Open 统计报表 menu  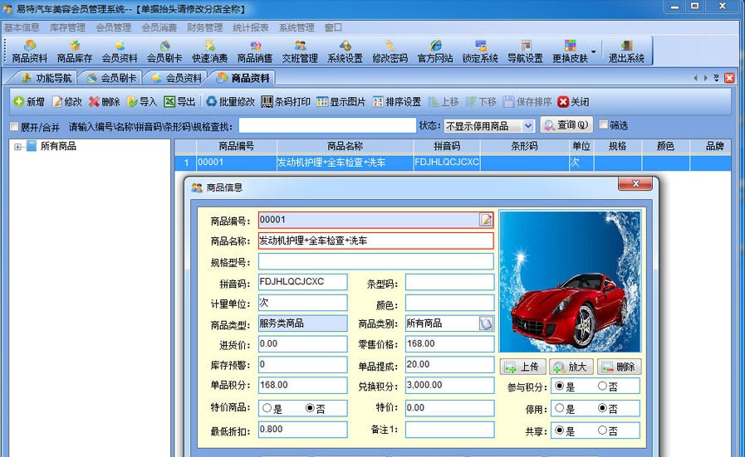(x=250, y=27)
